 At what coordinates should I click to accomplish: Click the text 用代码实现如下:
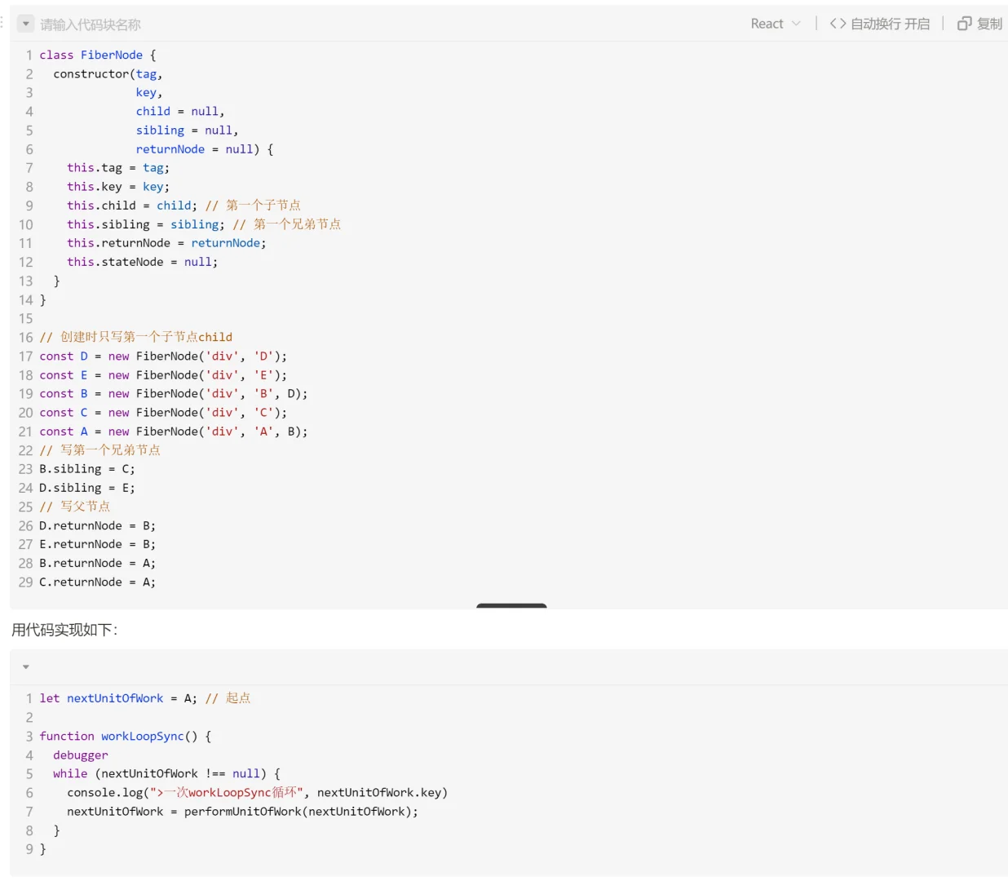64,630
